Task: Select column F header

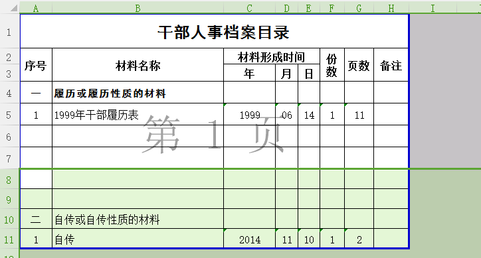Action: (x=332, y=8)
